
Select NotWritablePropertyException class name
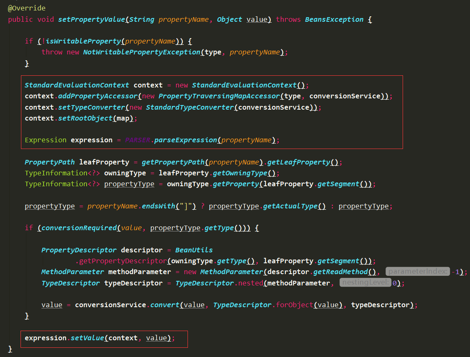click(x=141, y=52)
